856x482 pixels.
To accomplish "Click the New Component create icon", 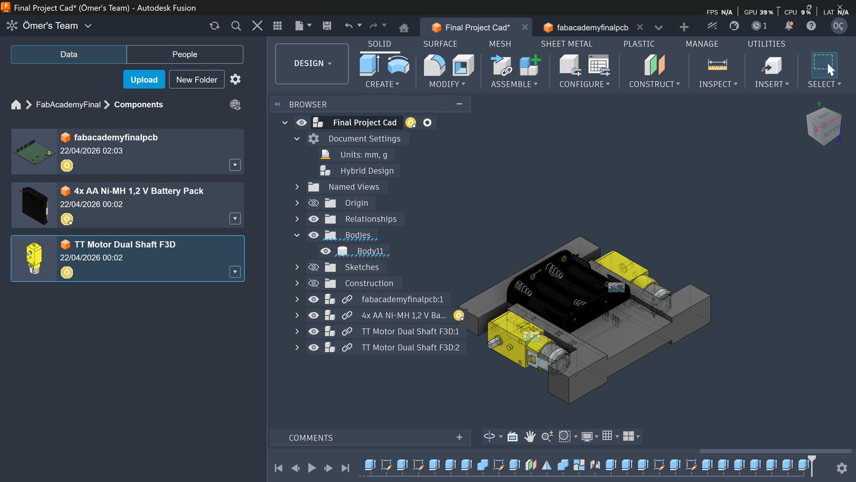I will coord(369,65).
